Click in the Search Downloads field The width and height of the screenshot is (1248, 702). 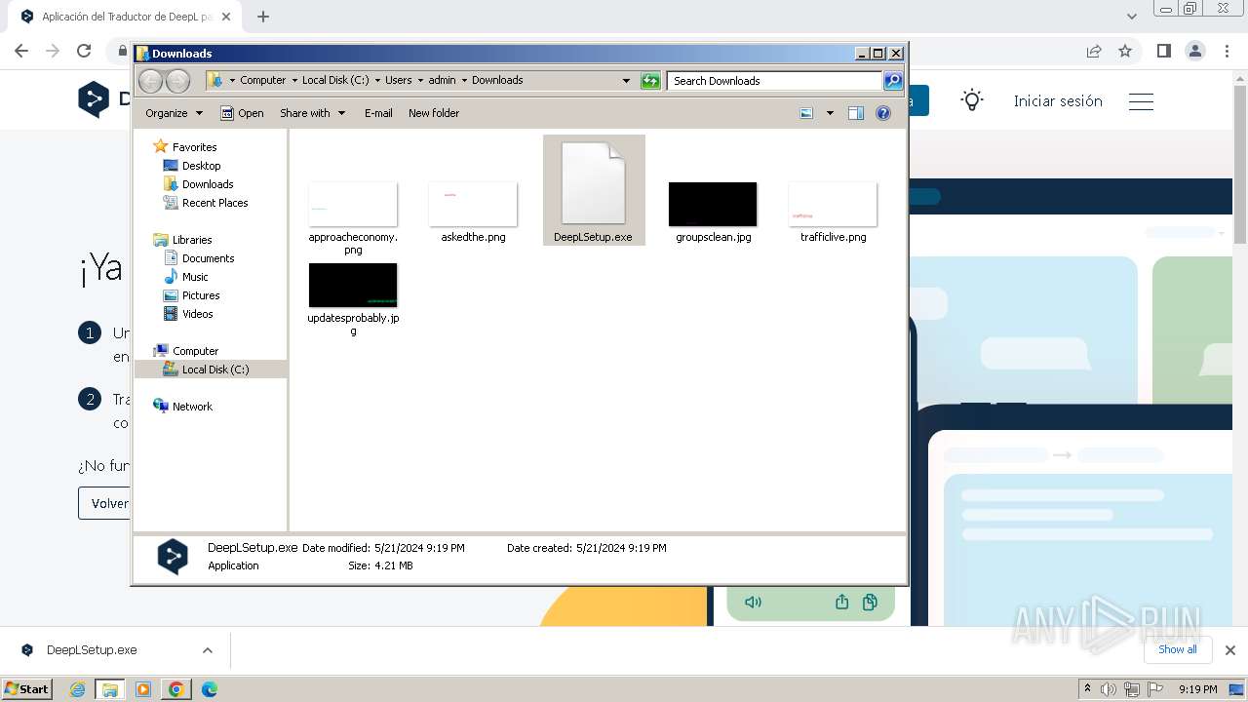pyautogui.click(x=774, y=81)
